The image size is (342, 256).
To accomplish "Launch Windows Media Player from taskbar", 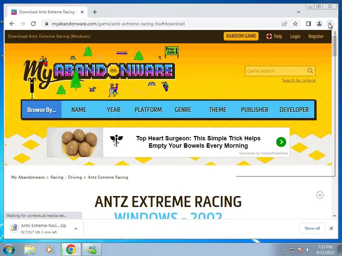I will pos(50,249).
